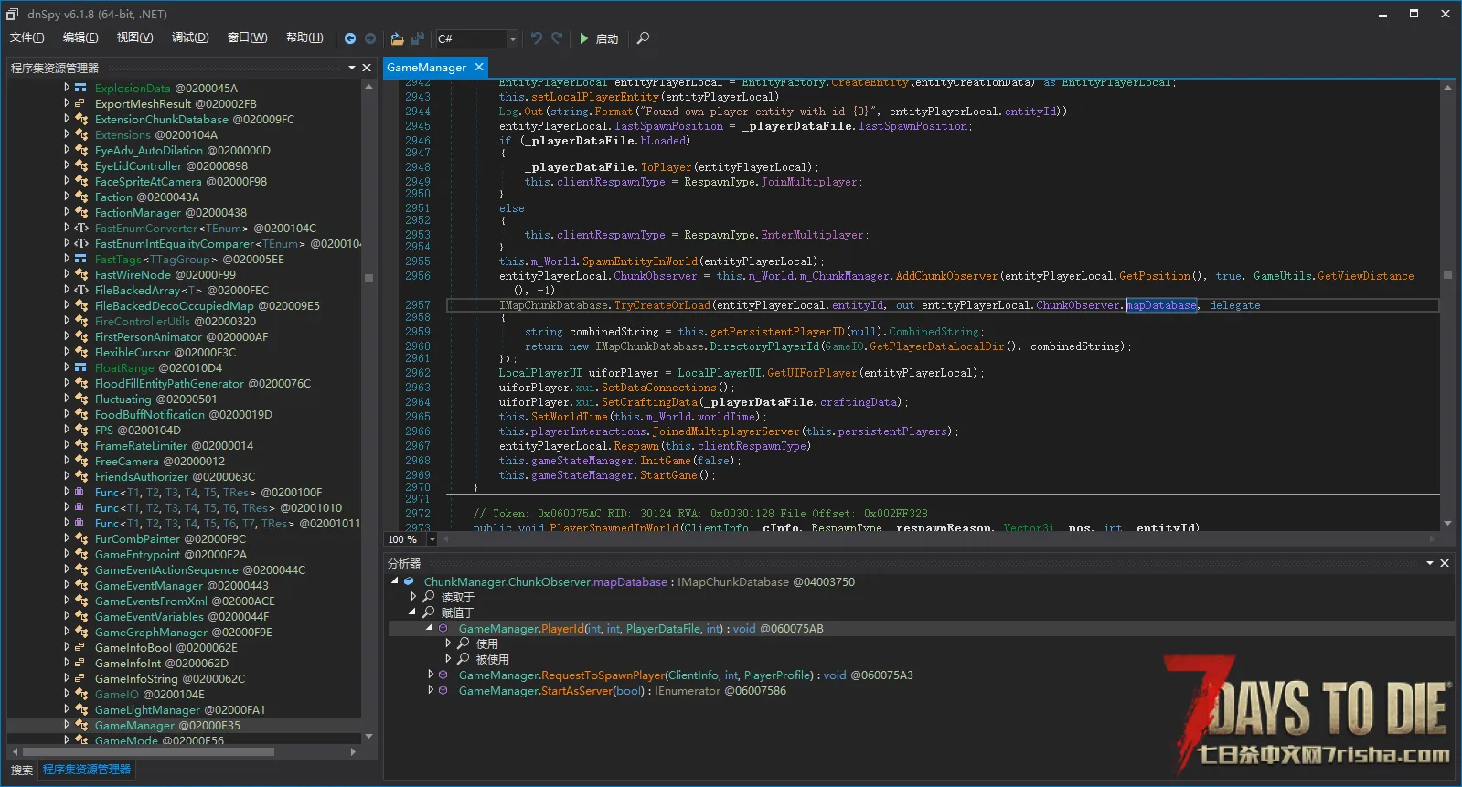The image size is (1462, 787).
Task: Click the StartAsServer method icon
Action: point(443,690)
